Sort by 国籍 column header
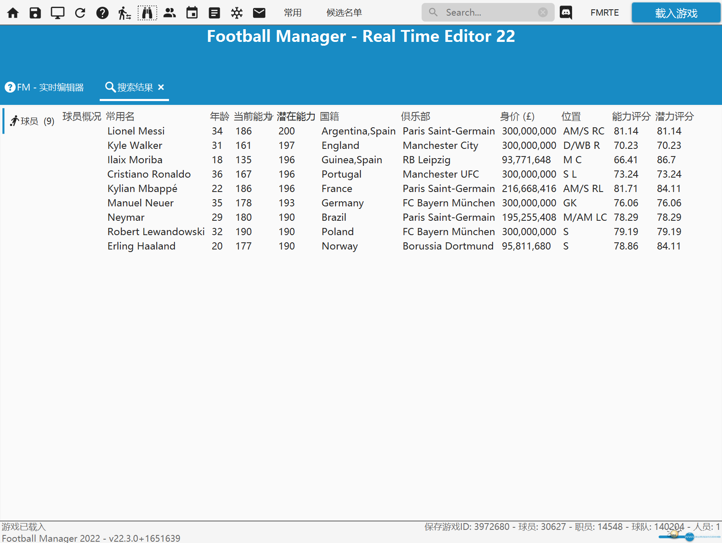The width and height of the screenshot is (722, 543). tap(330, 116)
